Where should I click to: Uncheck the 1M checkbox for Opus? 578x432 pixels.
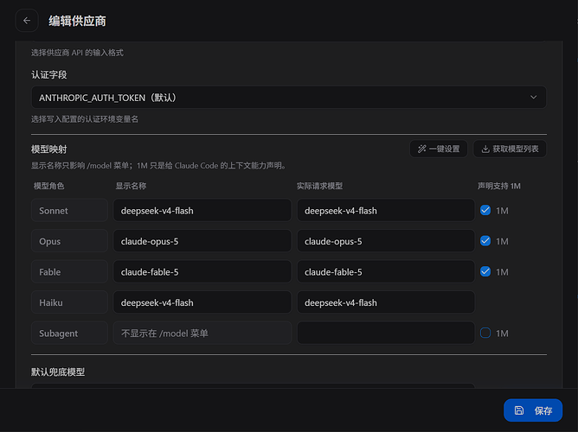tap(485, 241)
